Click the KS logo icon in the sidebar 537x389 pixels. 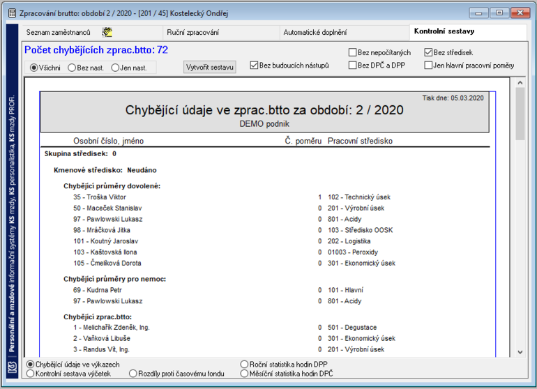pyautogui.click(x=13, y=367)
